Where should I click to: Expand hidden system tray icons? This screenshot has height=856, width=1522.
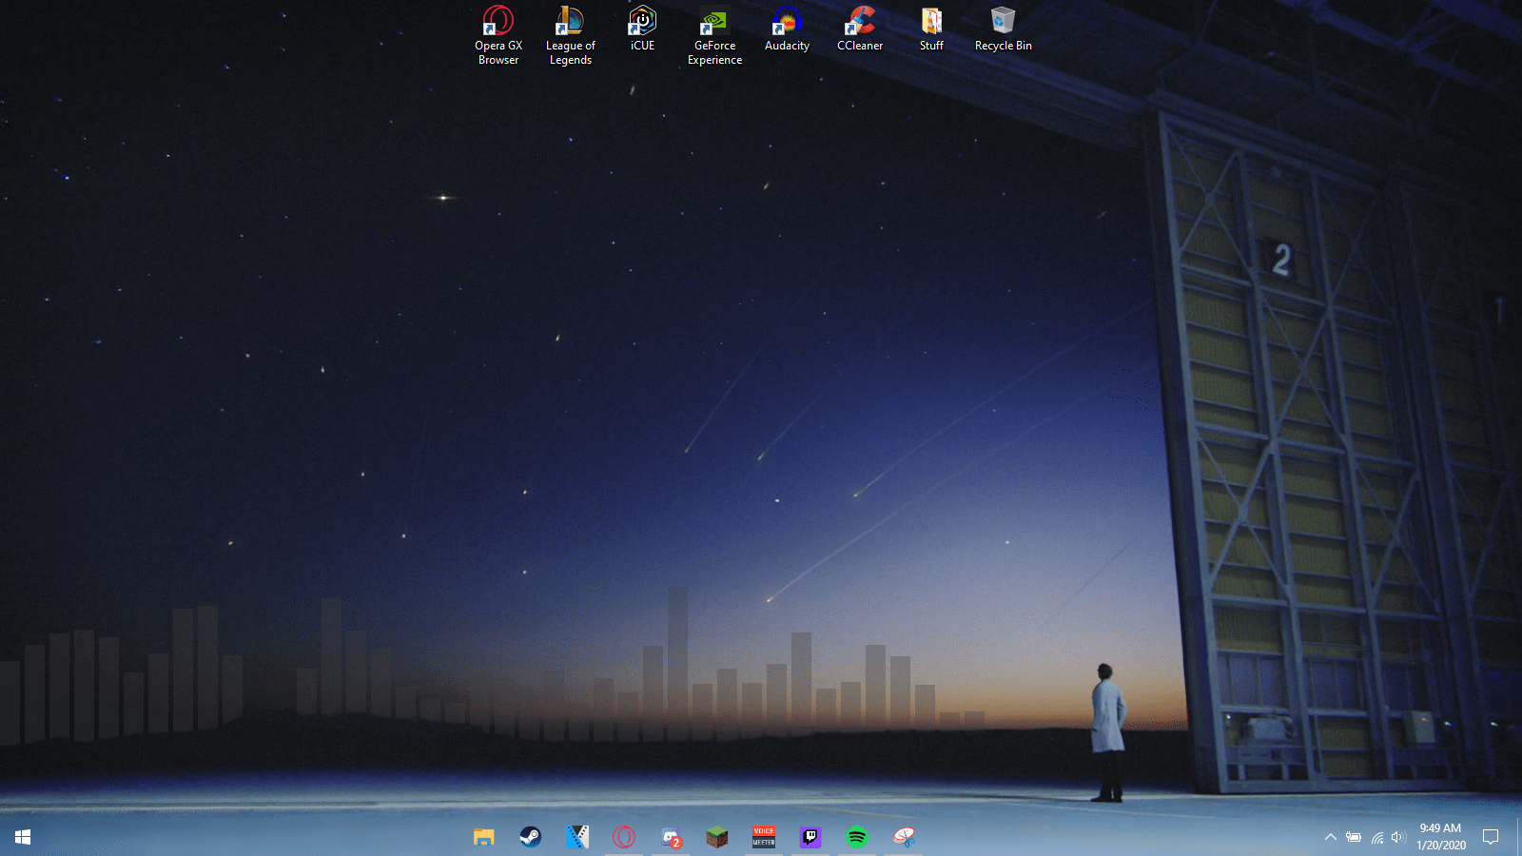1331,837
